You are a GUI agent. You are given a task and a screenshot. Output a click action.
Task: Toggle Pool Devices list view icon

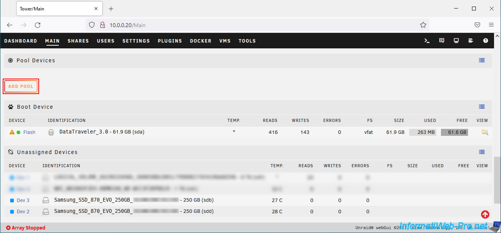(x=482, y=60)
